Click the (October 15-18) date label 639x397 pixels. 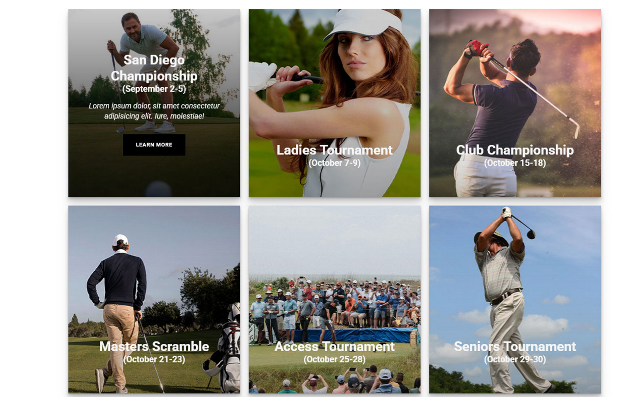(515, 163)
